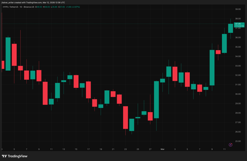This screenshot has height=161, width=247.
Task: Click the large red candle above date 23
Action: click(125, 117)
